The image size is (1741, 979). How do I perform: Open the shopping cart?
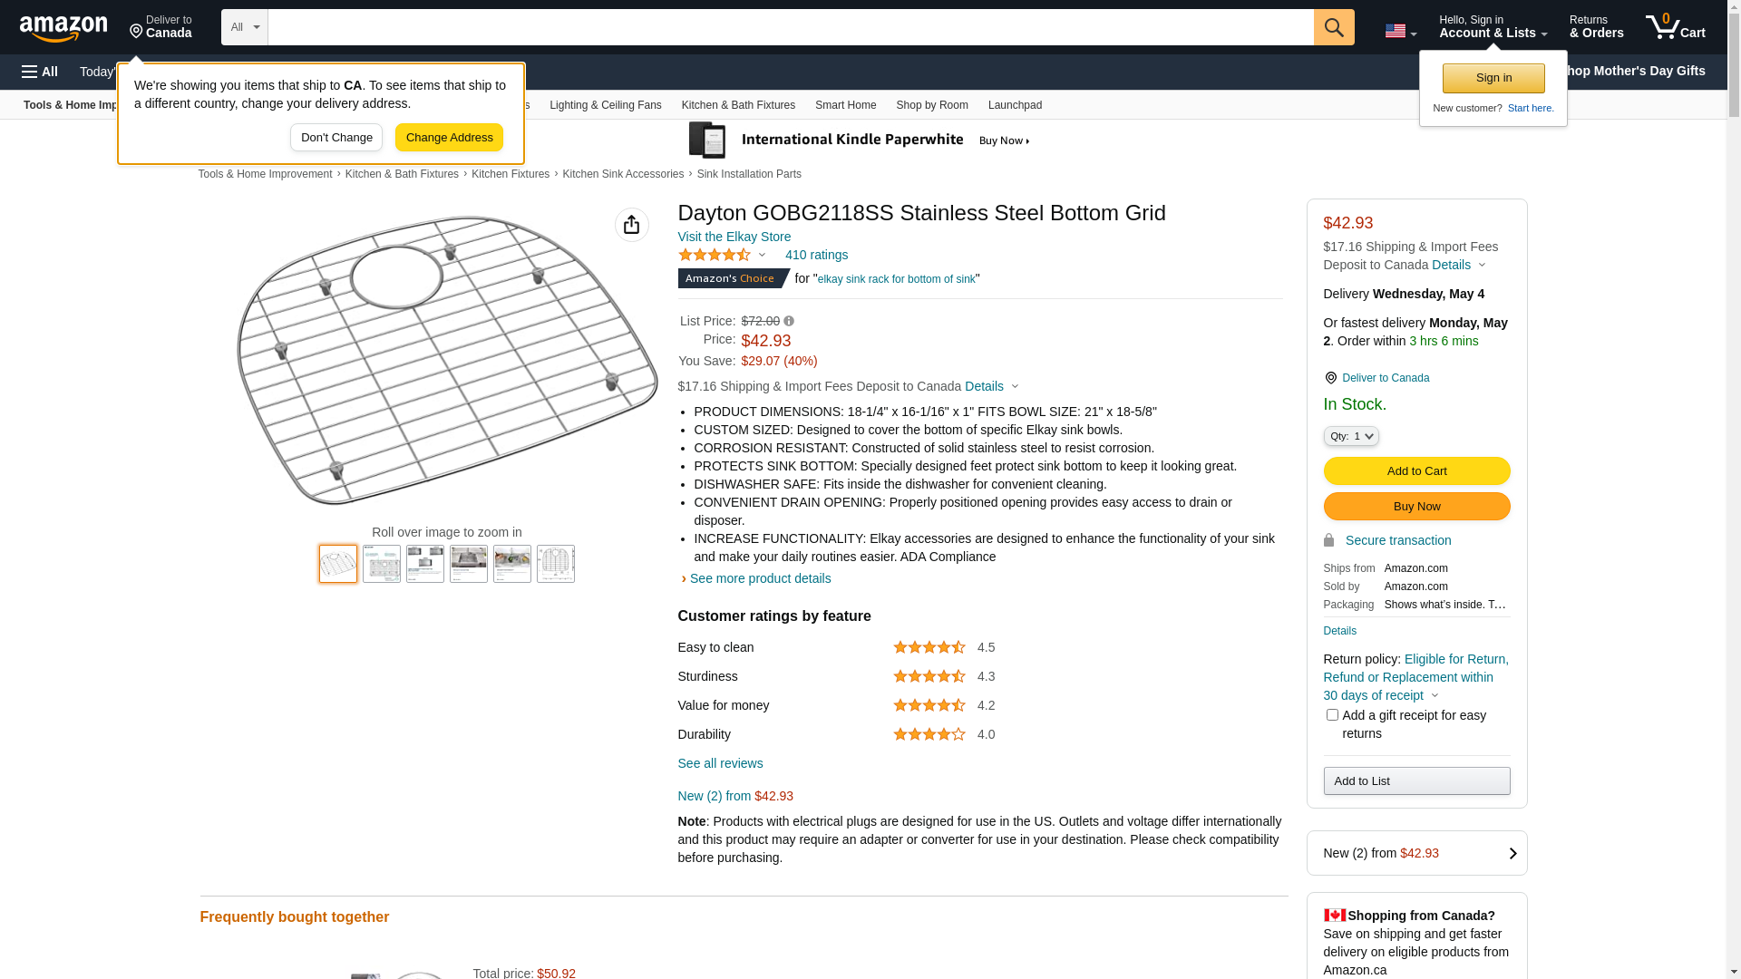(x=1675, y=27)
